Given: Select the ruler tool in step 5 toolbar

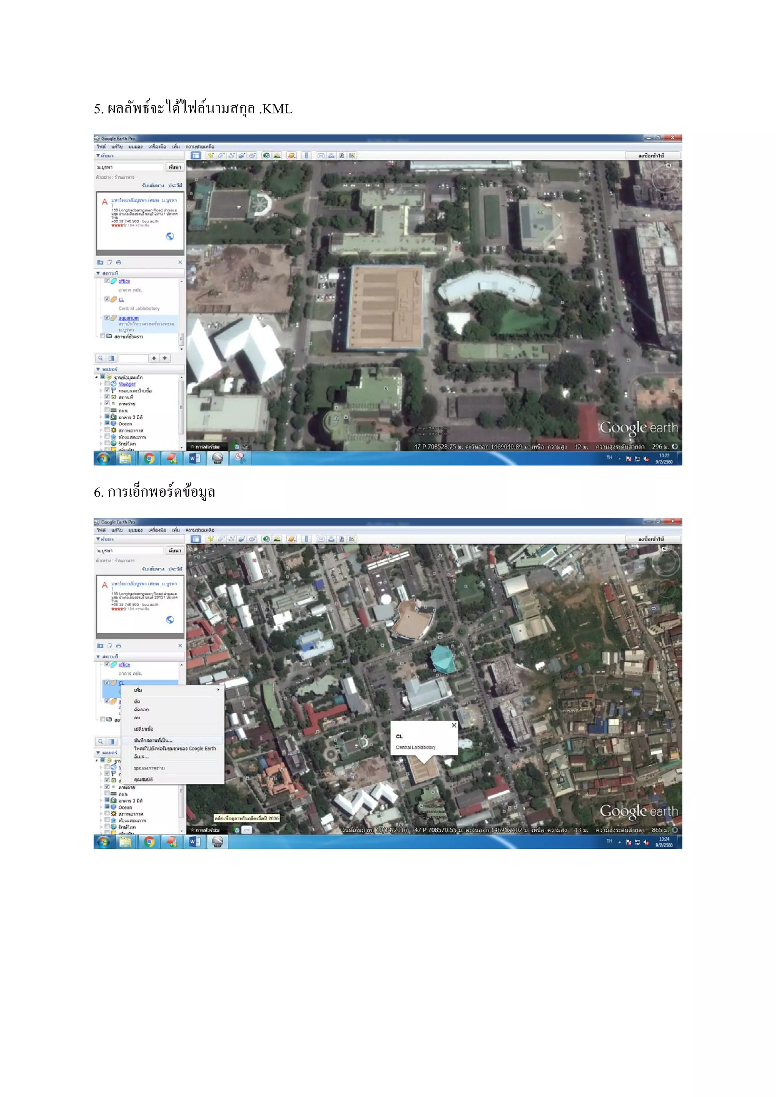Looking at the screenshot, I should [x=306, y=155].
